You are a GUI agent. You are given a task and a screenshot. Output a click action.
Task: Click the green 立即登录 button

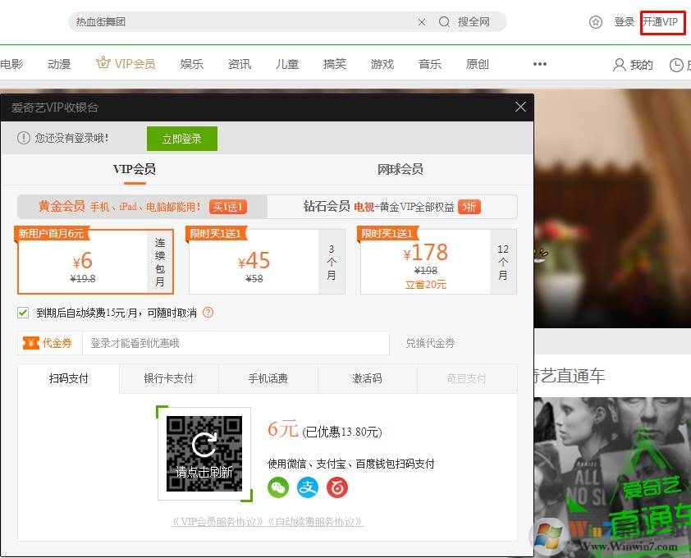click(181, 139)
